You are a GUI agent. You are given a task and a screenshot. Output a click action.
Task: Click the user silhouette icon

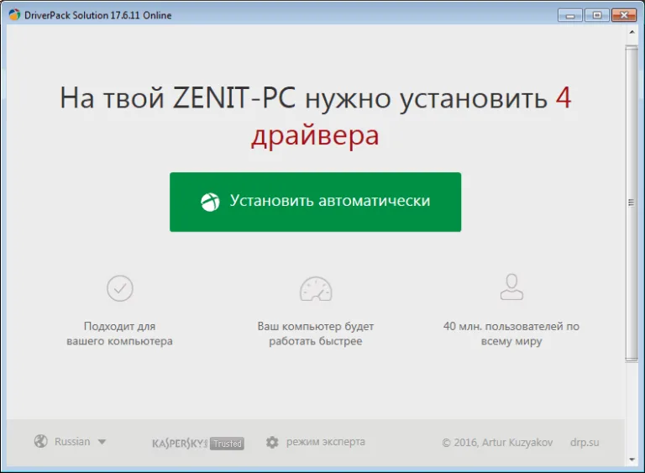tap(511, 287)
